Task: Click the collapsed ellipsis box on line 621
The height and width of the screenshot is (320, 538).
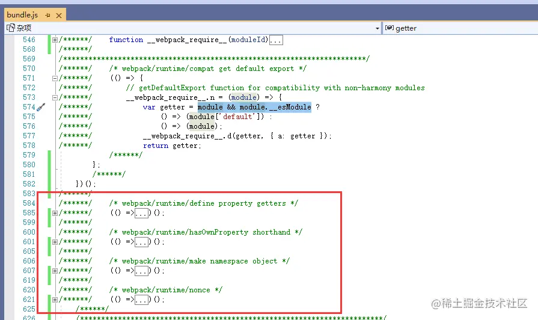Action: (x=141, y=300)
